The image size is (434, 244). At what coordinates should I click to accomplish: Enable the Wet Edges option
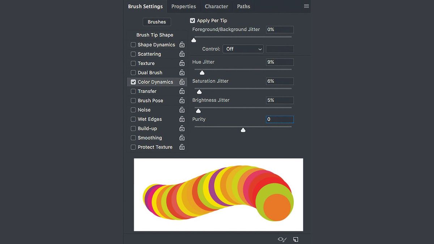point(133,119)
